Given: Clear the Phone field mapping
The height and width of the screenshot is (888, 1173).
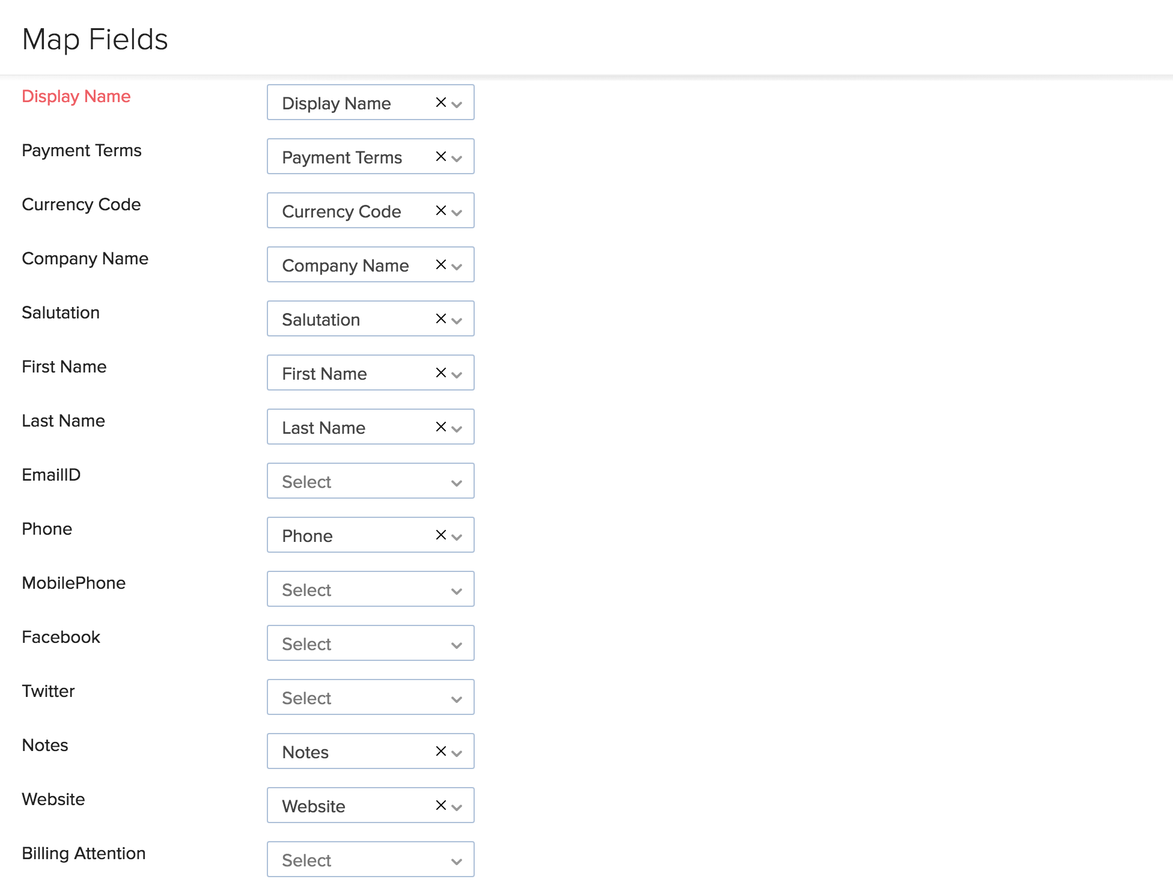Looking at the screenshot, I should tap(441, 535).
